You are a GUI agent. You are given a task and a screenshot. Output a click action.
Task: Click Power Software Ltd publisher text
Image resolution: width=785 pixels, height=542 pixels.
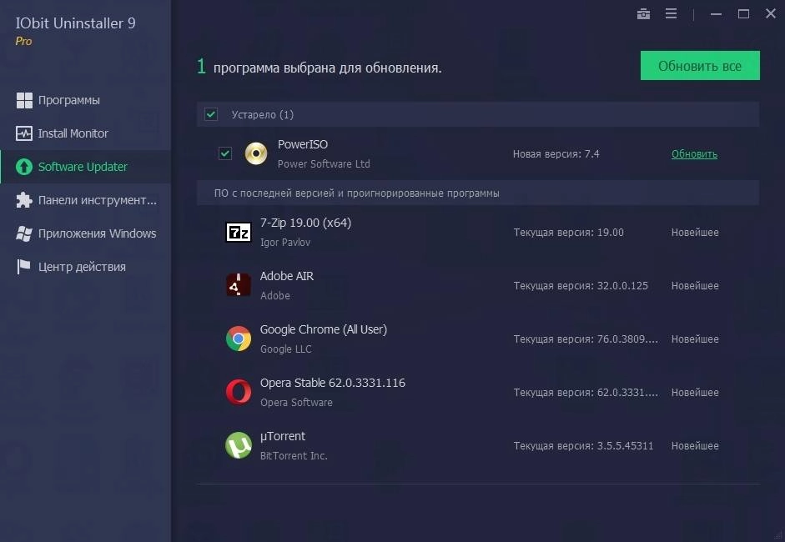click(x=324, y=163)
